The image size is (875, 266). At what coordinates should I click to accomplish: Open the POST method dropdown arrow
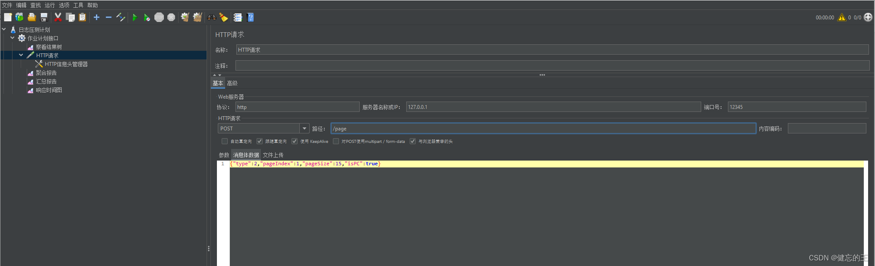click(x=304, y=128)
